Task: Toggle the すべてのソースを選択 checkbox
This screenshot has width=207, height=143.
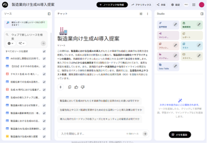Action: click(x=44, y=51)
